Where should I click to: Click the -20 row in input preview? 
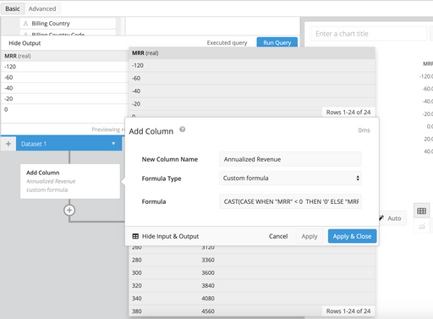(x=252, y=104)
